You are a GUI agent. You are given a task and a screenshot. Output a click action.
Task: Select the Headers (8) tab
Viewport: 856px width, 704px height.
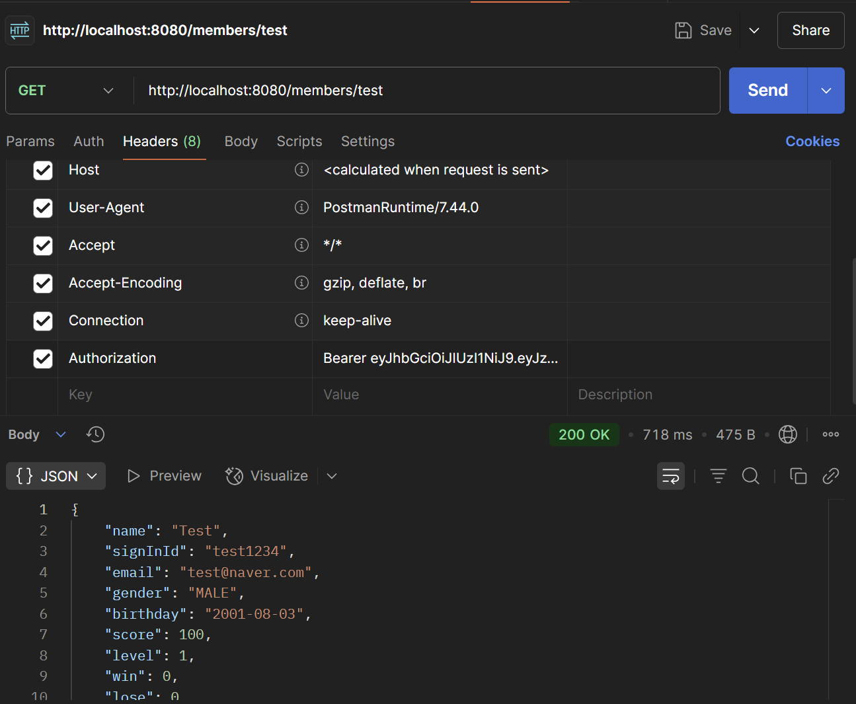162,141
